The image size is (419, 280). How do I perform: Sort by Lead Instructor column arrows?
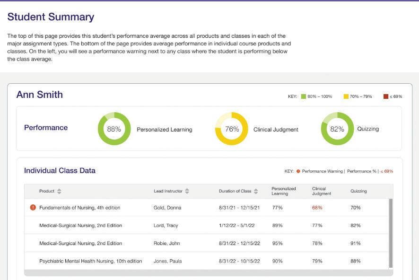pos(187,191)
